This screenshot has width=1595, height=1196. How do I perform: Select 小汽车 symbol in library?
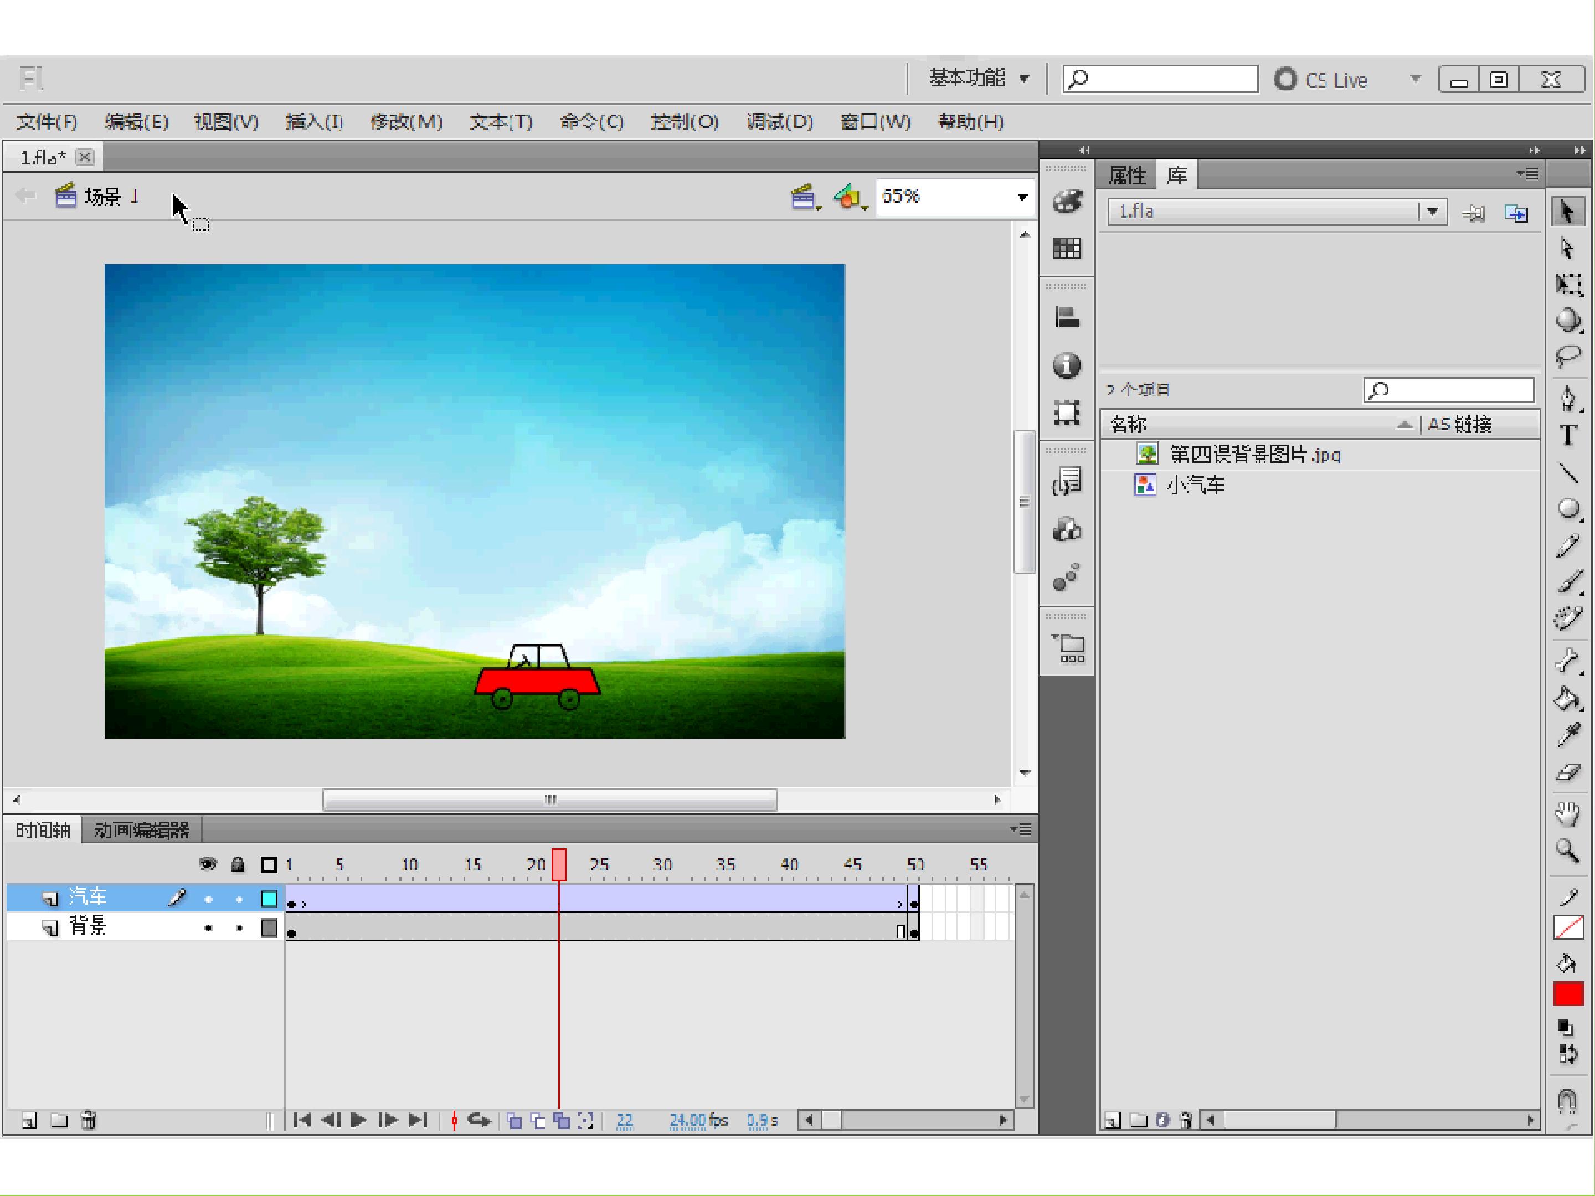pos(1195,485)
